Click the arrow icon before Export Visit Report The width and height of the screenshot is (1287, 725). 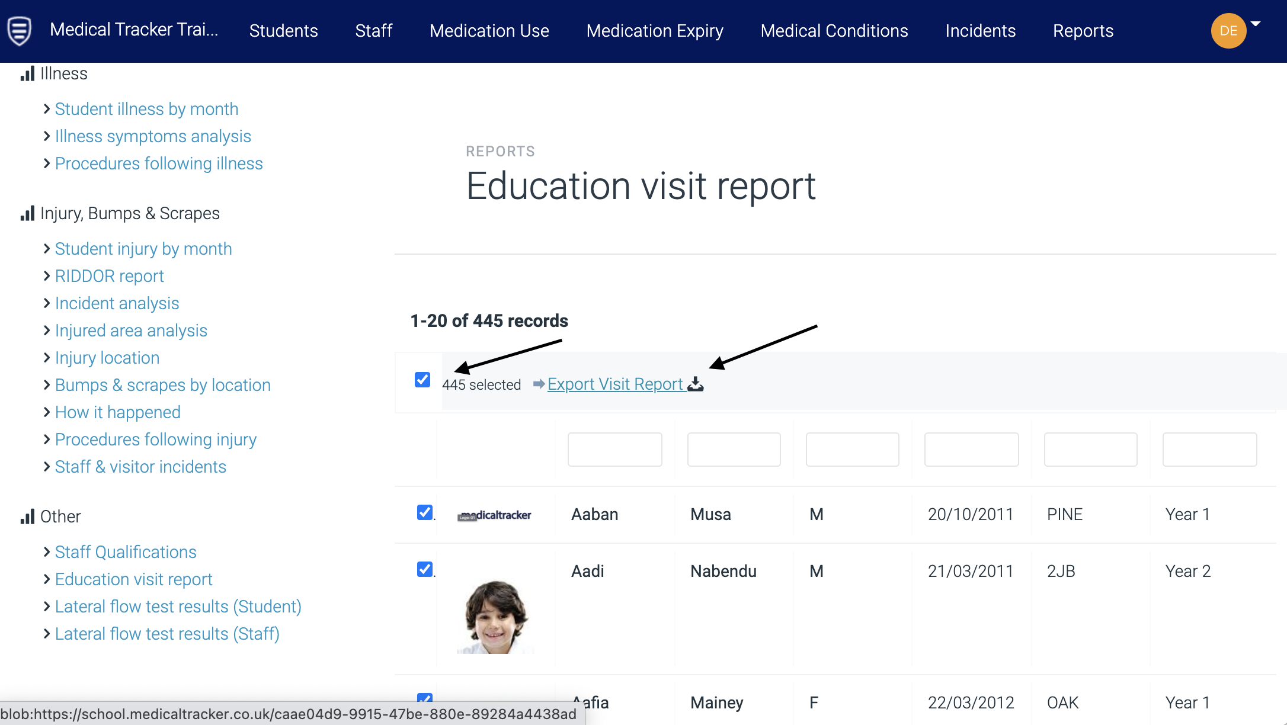pyautogui.click(x=539, y=384)
